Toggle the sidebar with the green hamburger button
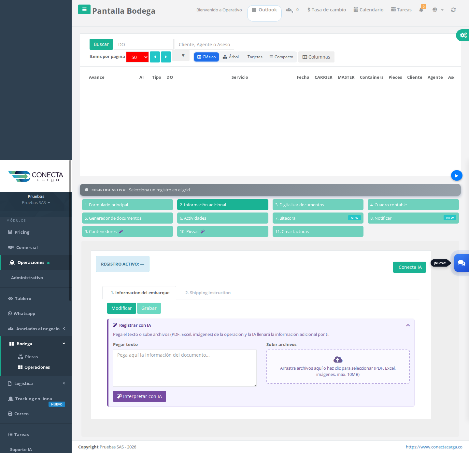Viewport: 469px width, 453px height. coord(84,9)
